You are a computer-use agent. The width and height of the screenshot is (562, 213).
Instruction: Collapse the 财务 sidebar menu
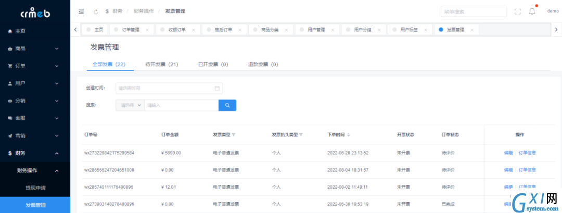tap(35, 153)
